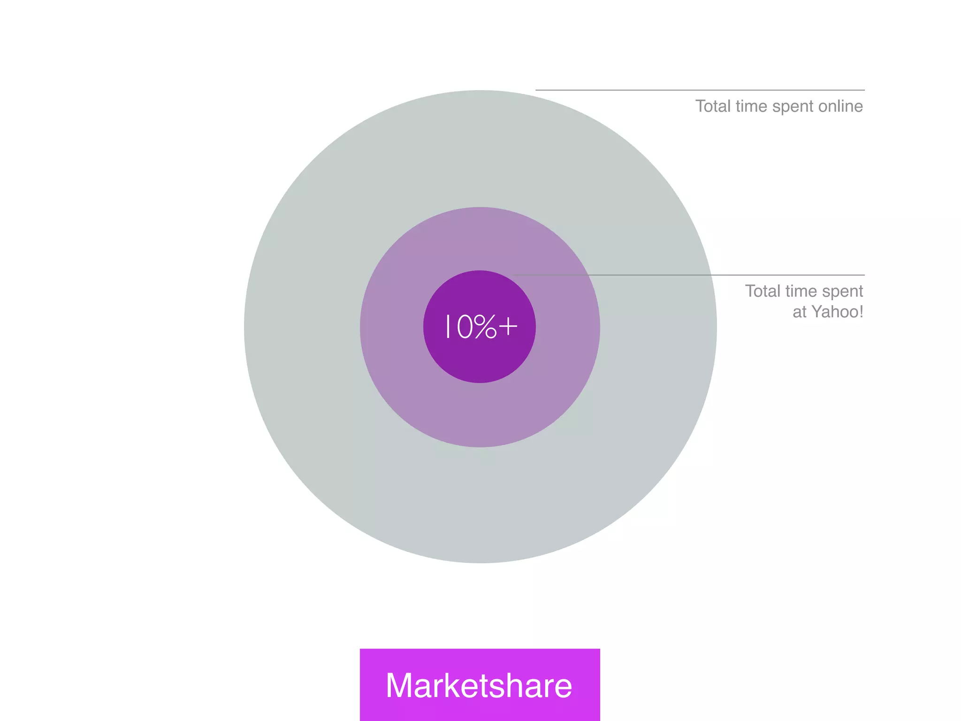Click the leader line above 'Total time spent online'

click(700, 90)
